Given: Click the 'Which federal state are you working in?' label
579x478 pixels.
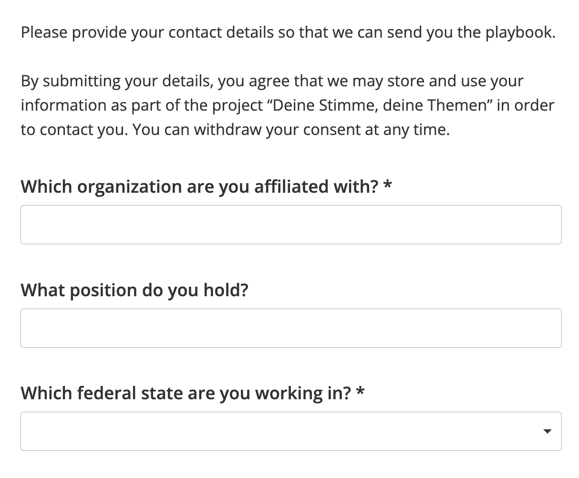Looking at the screenshot, I should coord(186,393).
